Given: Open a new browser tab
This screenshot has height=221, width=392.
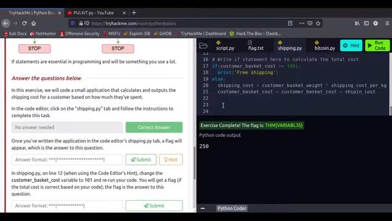Looking at the screenshot, I should (134, 13).
